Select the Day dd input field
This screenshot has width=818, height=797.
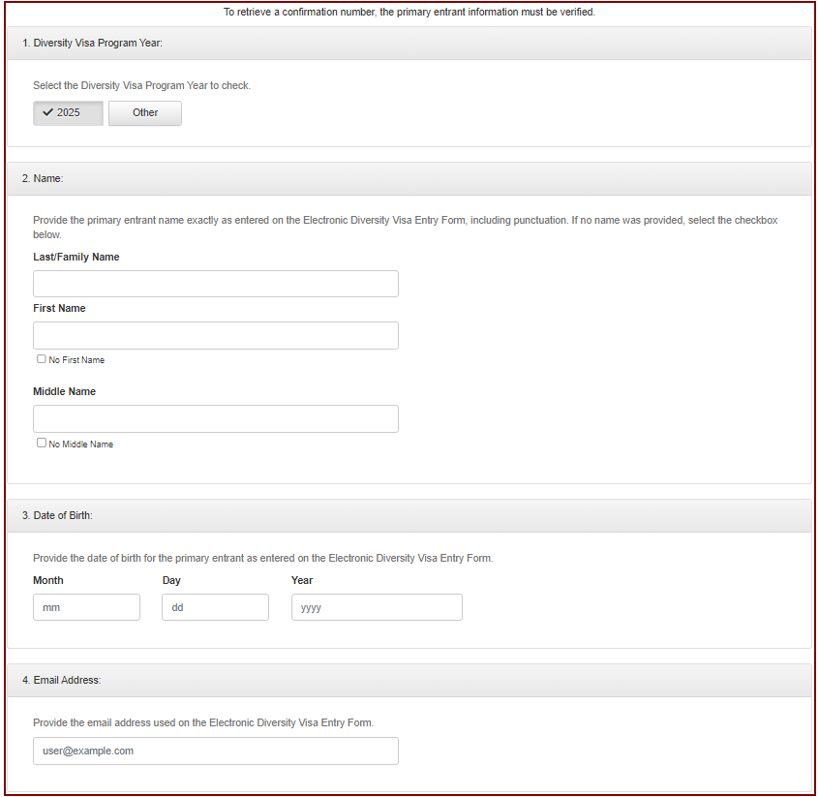tap(216, 607)
